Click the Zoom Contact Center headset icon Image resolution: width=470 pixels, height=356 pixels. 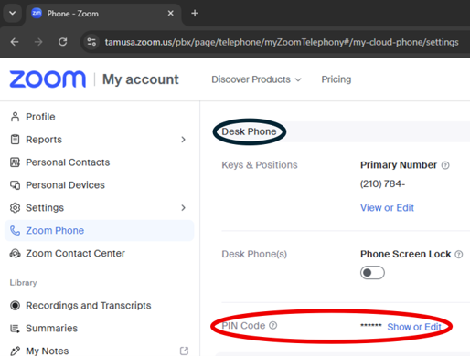coord(15,253)
